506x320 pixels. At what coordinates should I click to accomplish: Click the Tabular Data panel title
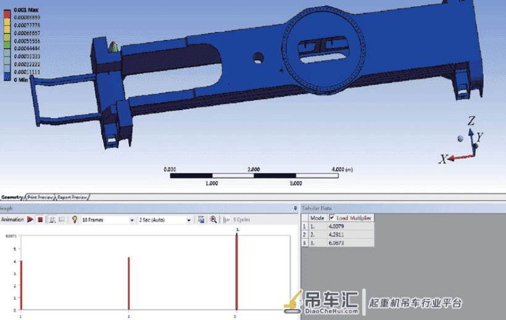317,208
